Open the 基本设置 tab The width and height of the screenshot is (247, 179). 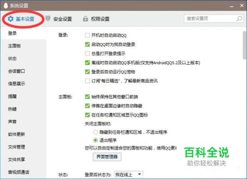pos(21,19)
